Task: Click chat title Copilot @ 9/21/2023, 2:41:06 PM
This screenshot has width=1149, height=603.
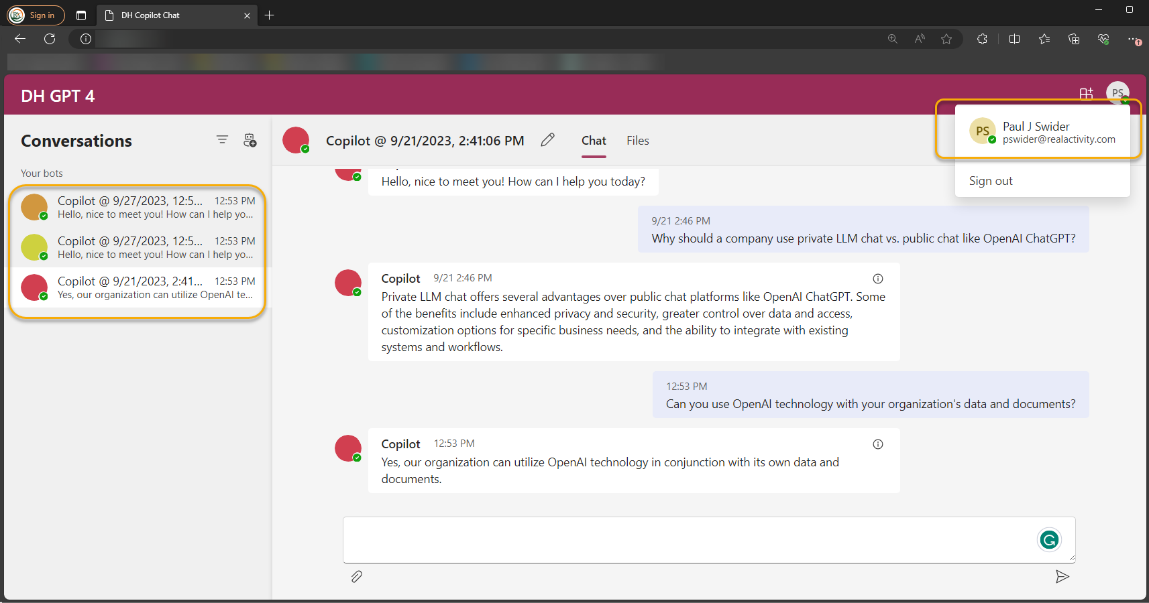Action: coord(425,141)
